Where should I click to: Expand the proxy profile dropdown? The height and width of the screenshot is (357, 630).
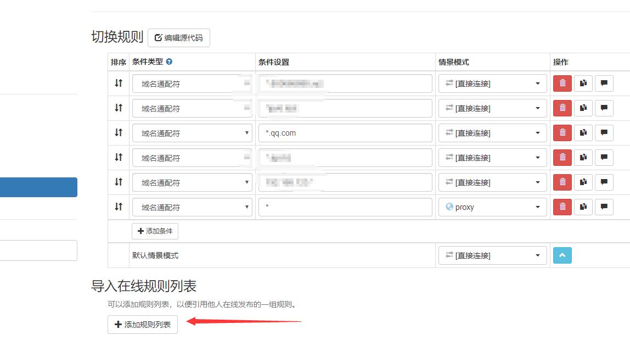(492, 207)
